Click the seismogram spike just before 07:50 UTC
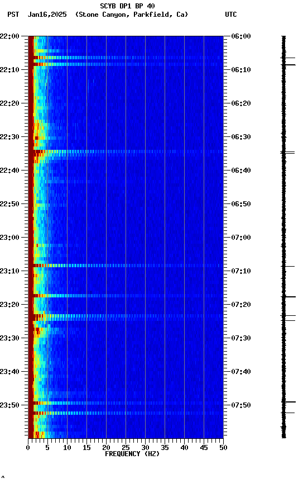The height and width of the screenshot is (483, 308). pos(288,402)
